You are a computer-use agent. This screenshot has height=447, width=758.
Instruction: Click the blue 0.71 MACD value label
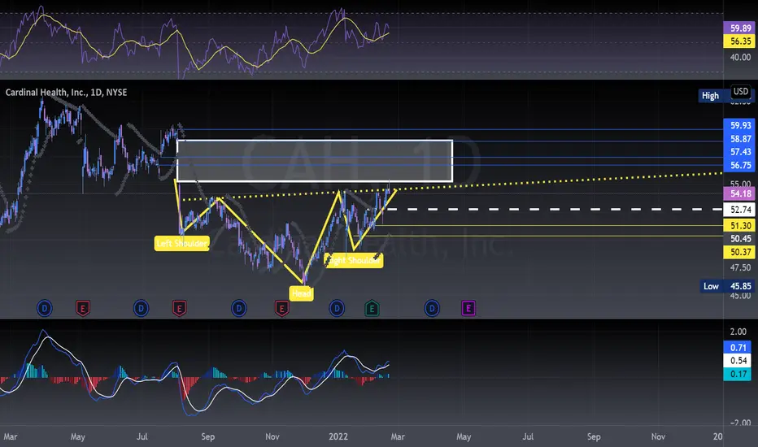pos(738,348)
